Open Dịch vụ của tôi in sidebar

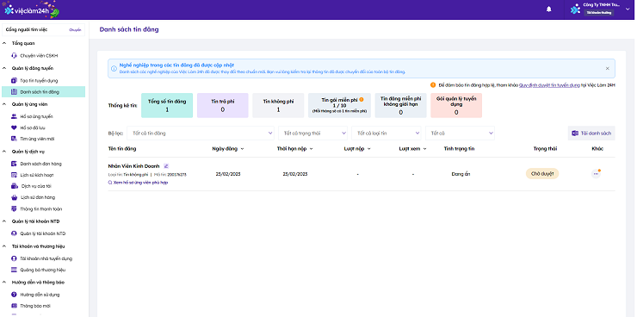(x=36, y=186)
